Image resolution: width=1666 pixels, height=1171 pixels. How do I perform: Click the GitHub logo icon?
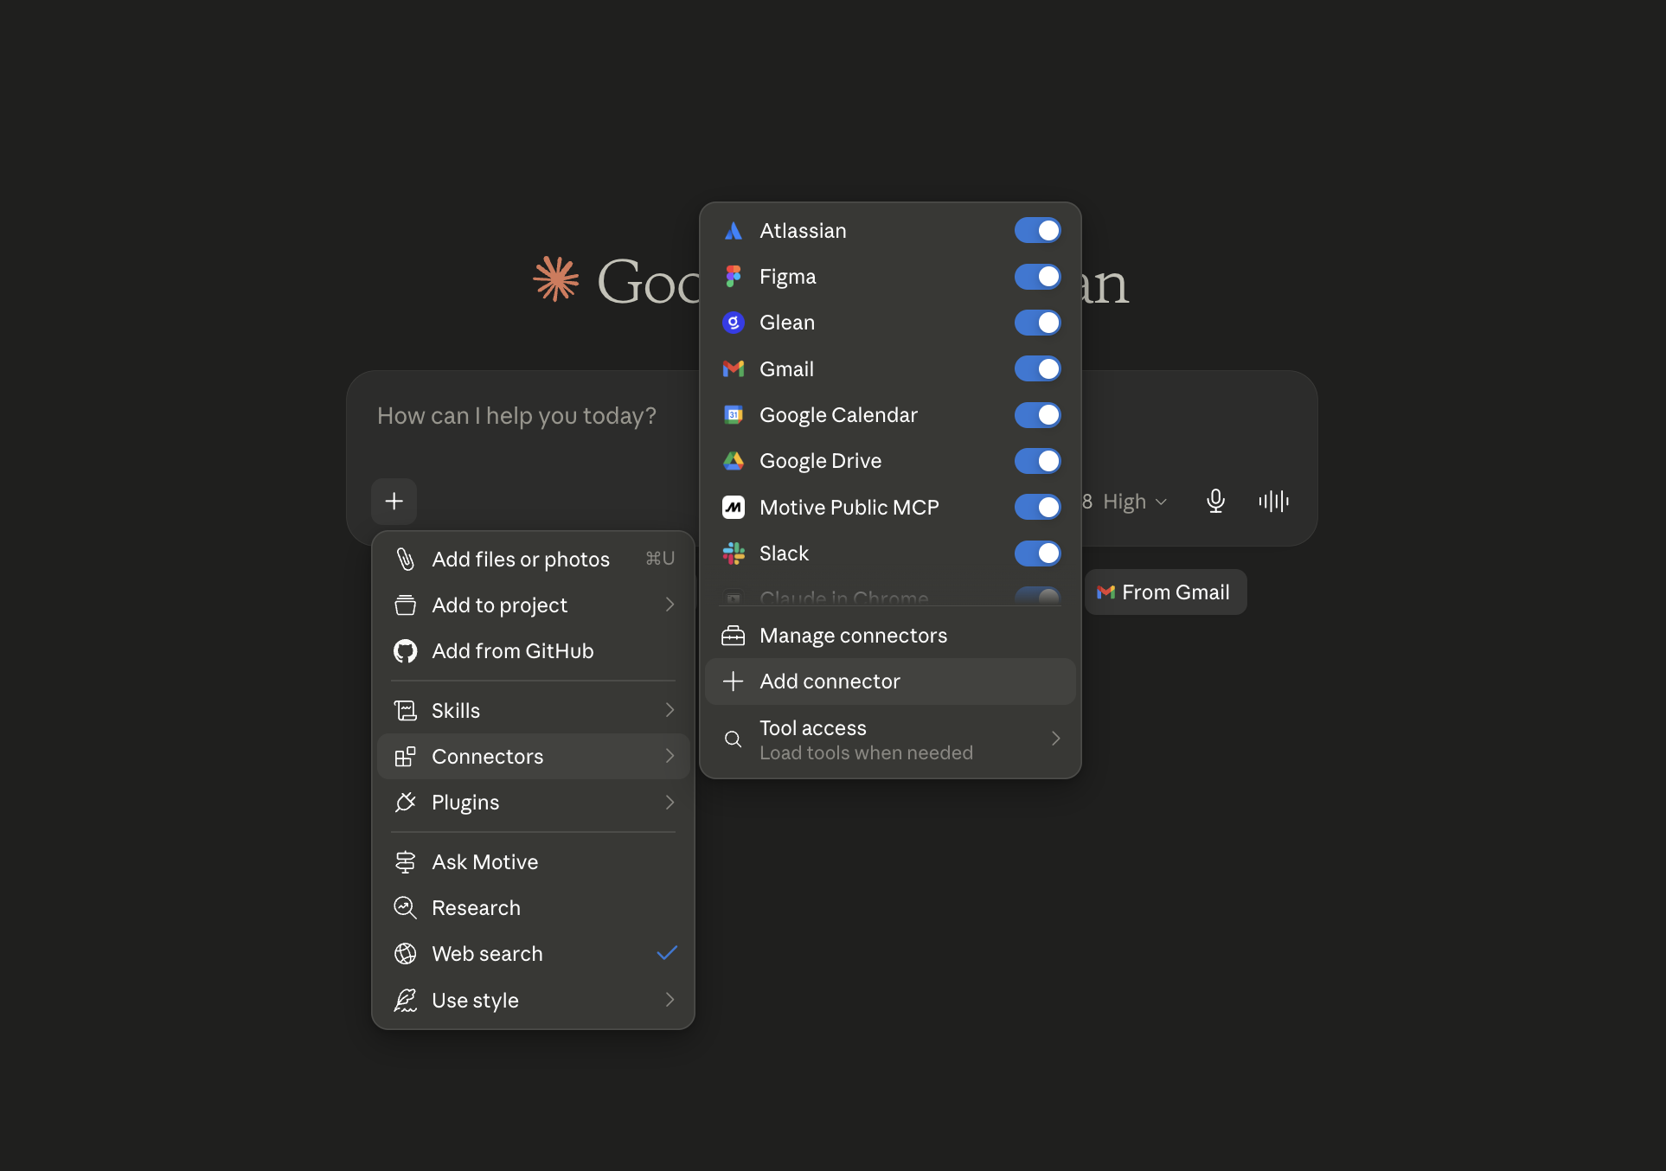(x=405, y=651)
